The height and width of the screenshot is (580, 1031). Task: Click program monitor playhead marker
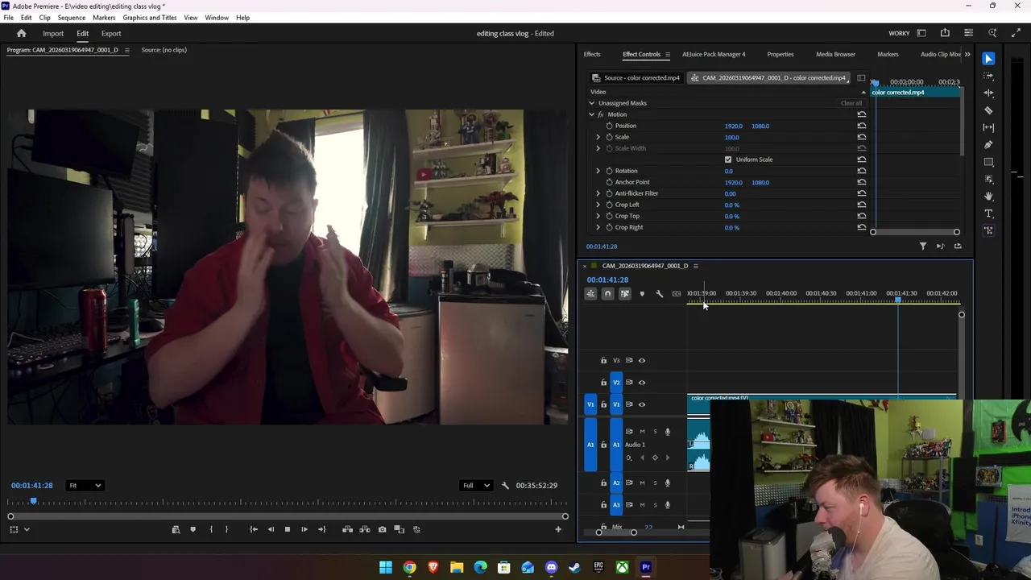pyautogui.click(x=33, y=501)
